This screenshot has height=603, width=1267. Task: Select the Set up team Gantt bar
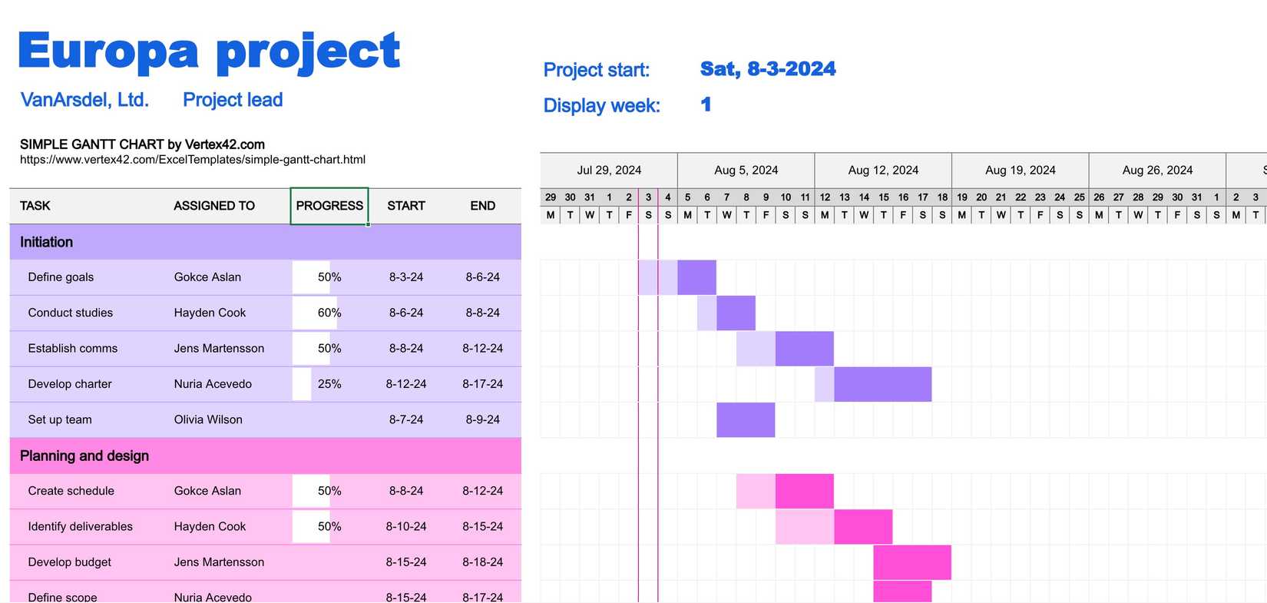(x=745, y=419)
